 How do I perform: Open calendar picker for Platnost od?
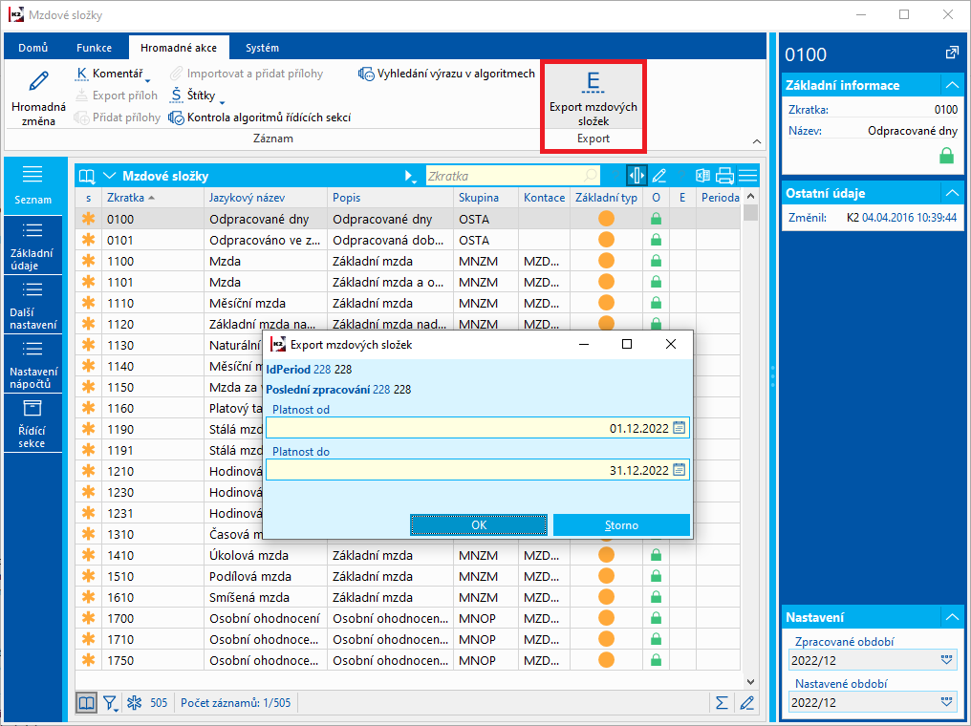tap(680, 428)
